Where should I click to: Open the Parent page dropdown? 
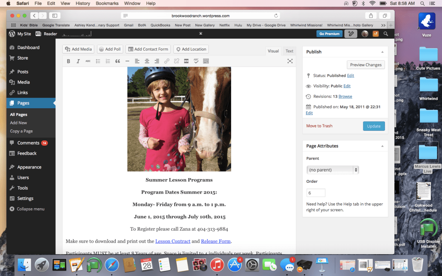332,170
